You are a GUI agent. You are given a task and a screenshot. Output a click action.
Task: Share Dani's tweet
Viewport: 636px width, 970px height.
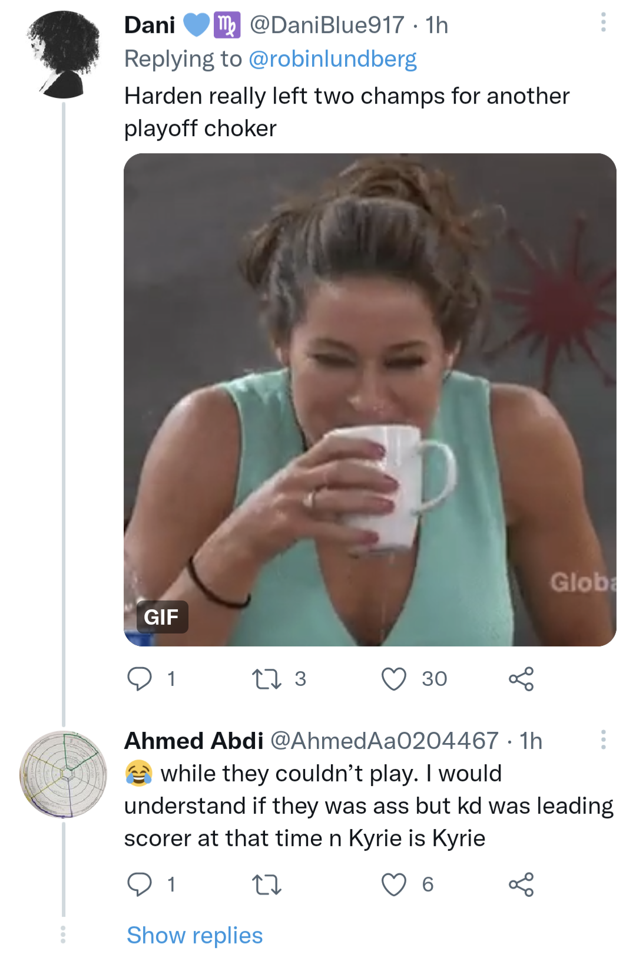521,679
